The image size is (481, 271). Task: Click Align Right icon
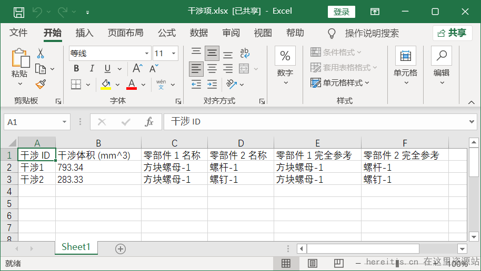pos(228,69)
